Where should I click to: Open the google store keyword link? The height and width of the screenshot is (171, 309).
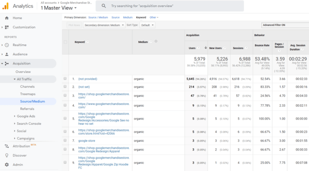click(x=87, y=141)
